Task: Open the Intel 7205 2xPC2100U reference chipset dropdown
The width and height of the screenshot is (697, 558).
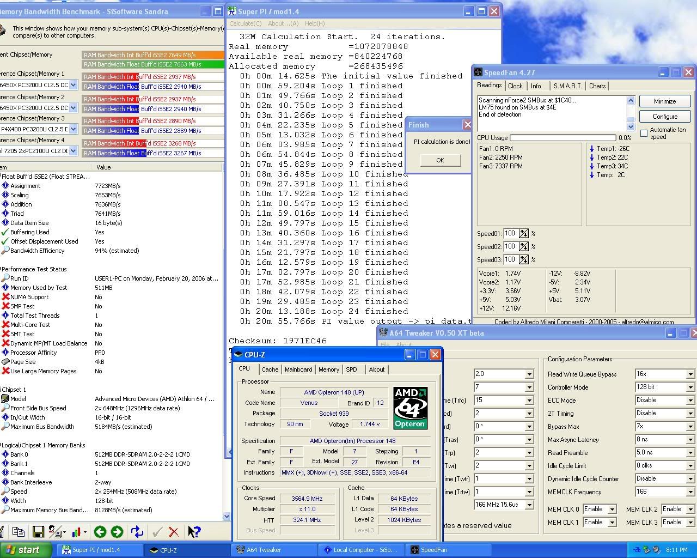Action: coord(74,151)
